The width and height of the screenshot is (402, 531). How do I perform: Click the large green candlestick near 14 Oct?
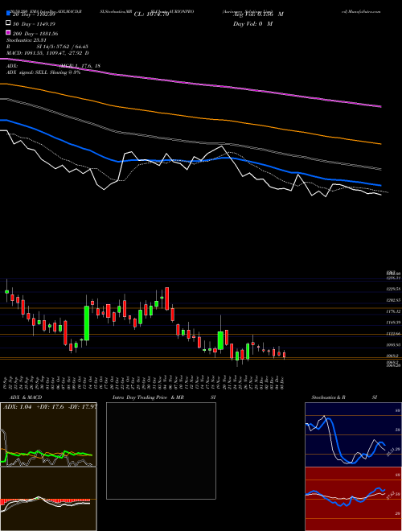click(87, 323)
